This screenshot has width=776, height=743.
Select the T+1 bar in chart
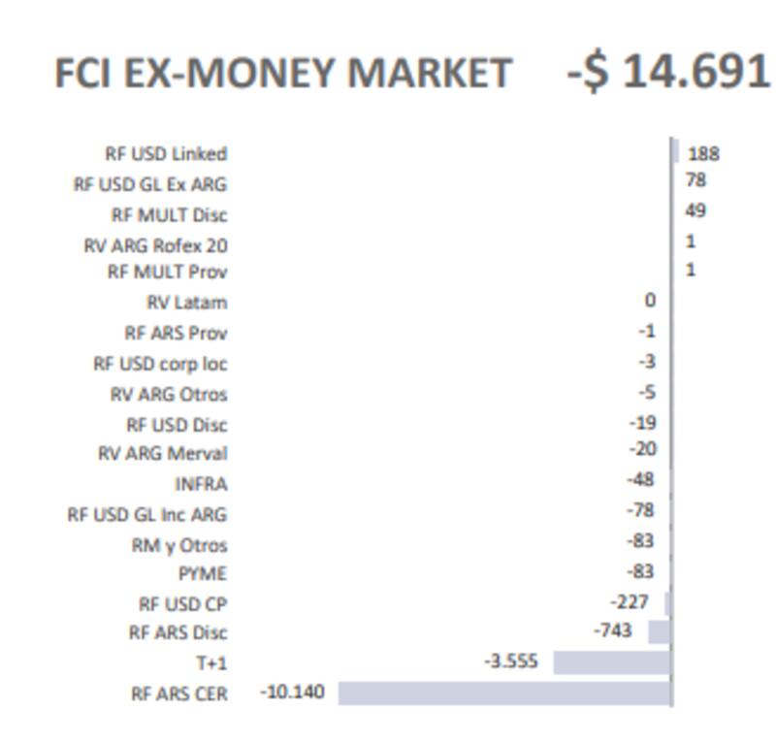tap(611, 662)
